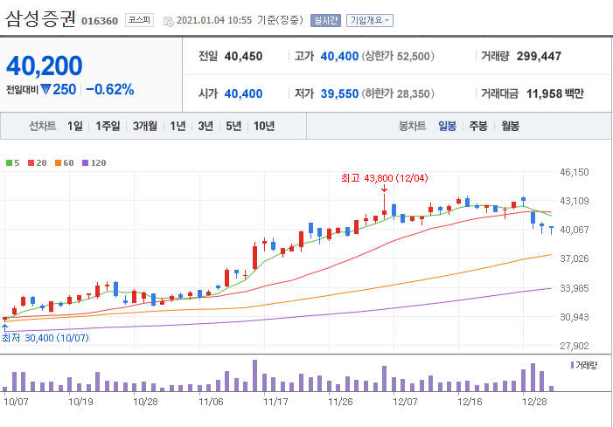This screenshot has width=613, height=427.
Task: Select the 1주일 line chart period
Action: (108, 126)
